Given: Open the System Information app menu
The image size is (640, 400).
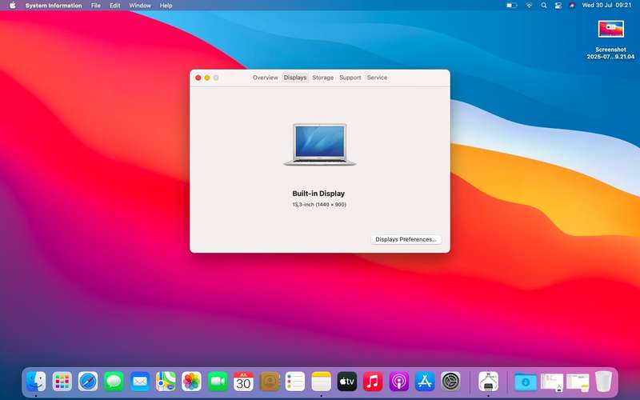Looking at the screenshot, I should [x=54, y=6].
